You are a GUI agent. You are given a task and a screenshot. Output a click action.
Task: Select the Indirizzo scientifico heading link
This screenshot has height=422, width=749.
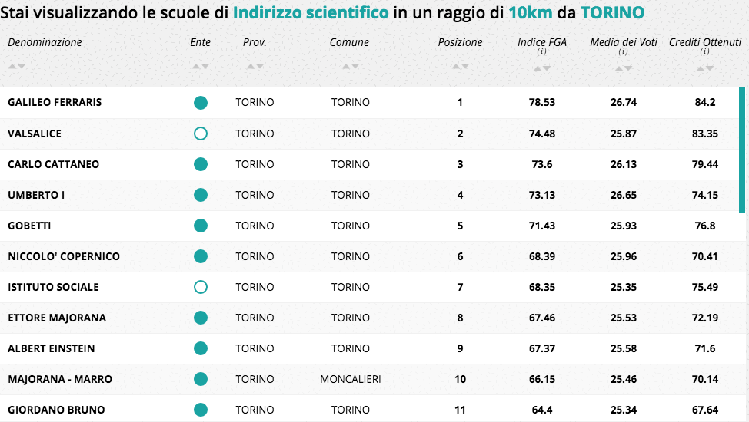coord(311,12)
